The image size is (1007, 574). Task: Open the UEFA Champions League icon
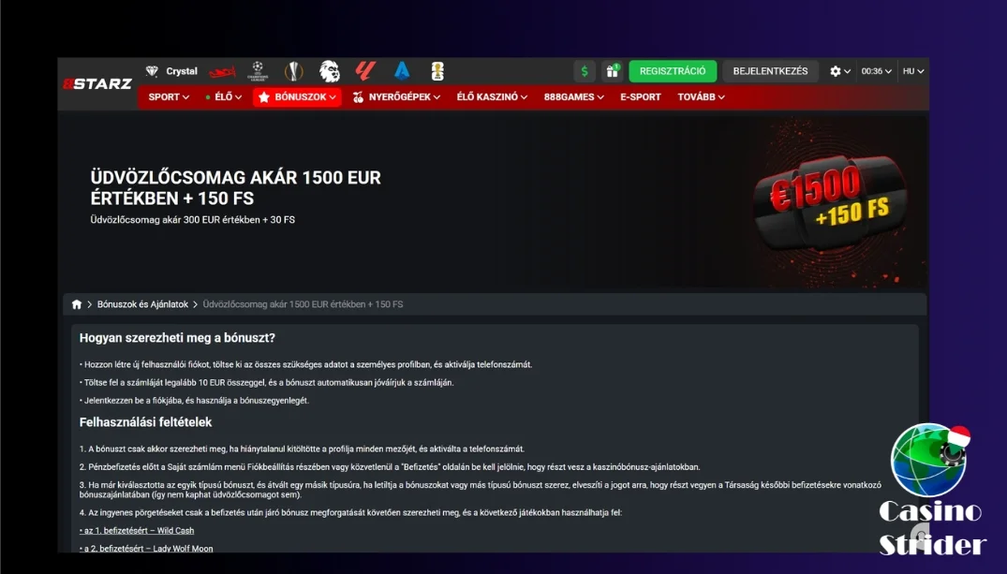coord(258,71)
